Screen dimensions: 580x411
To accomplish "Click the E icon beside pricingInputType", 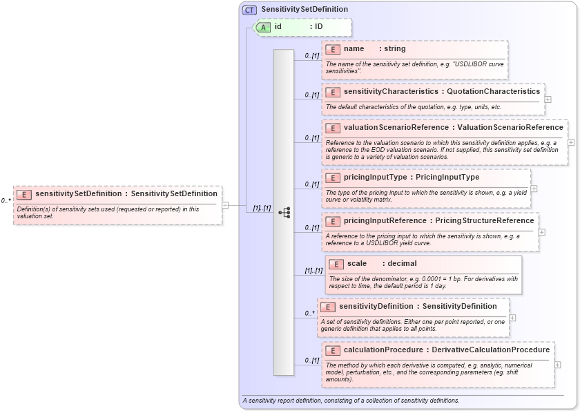I will [x=332, y=178].
